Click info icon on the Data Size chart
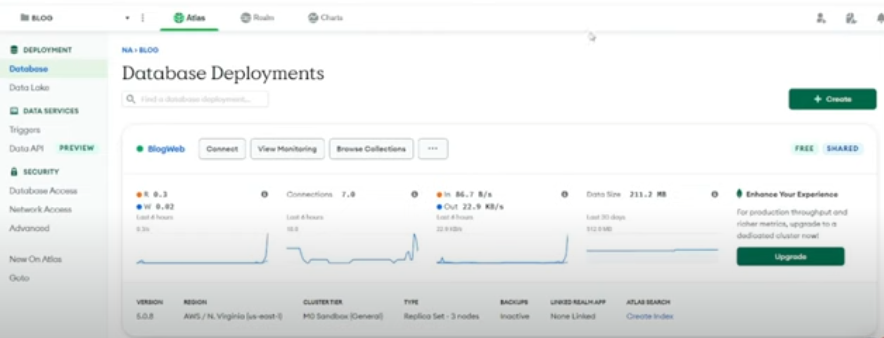The width and height of the screenshot is (884, 338). pos(715,194)
